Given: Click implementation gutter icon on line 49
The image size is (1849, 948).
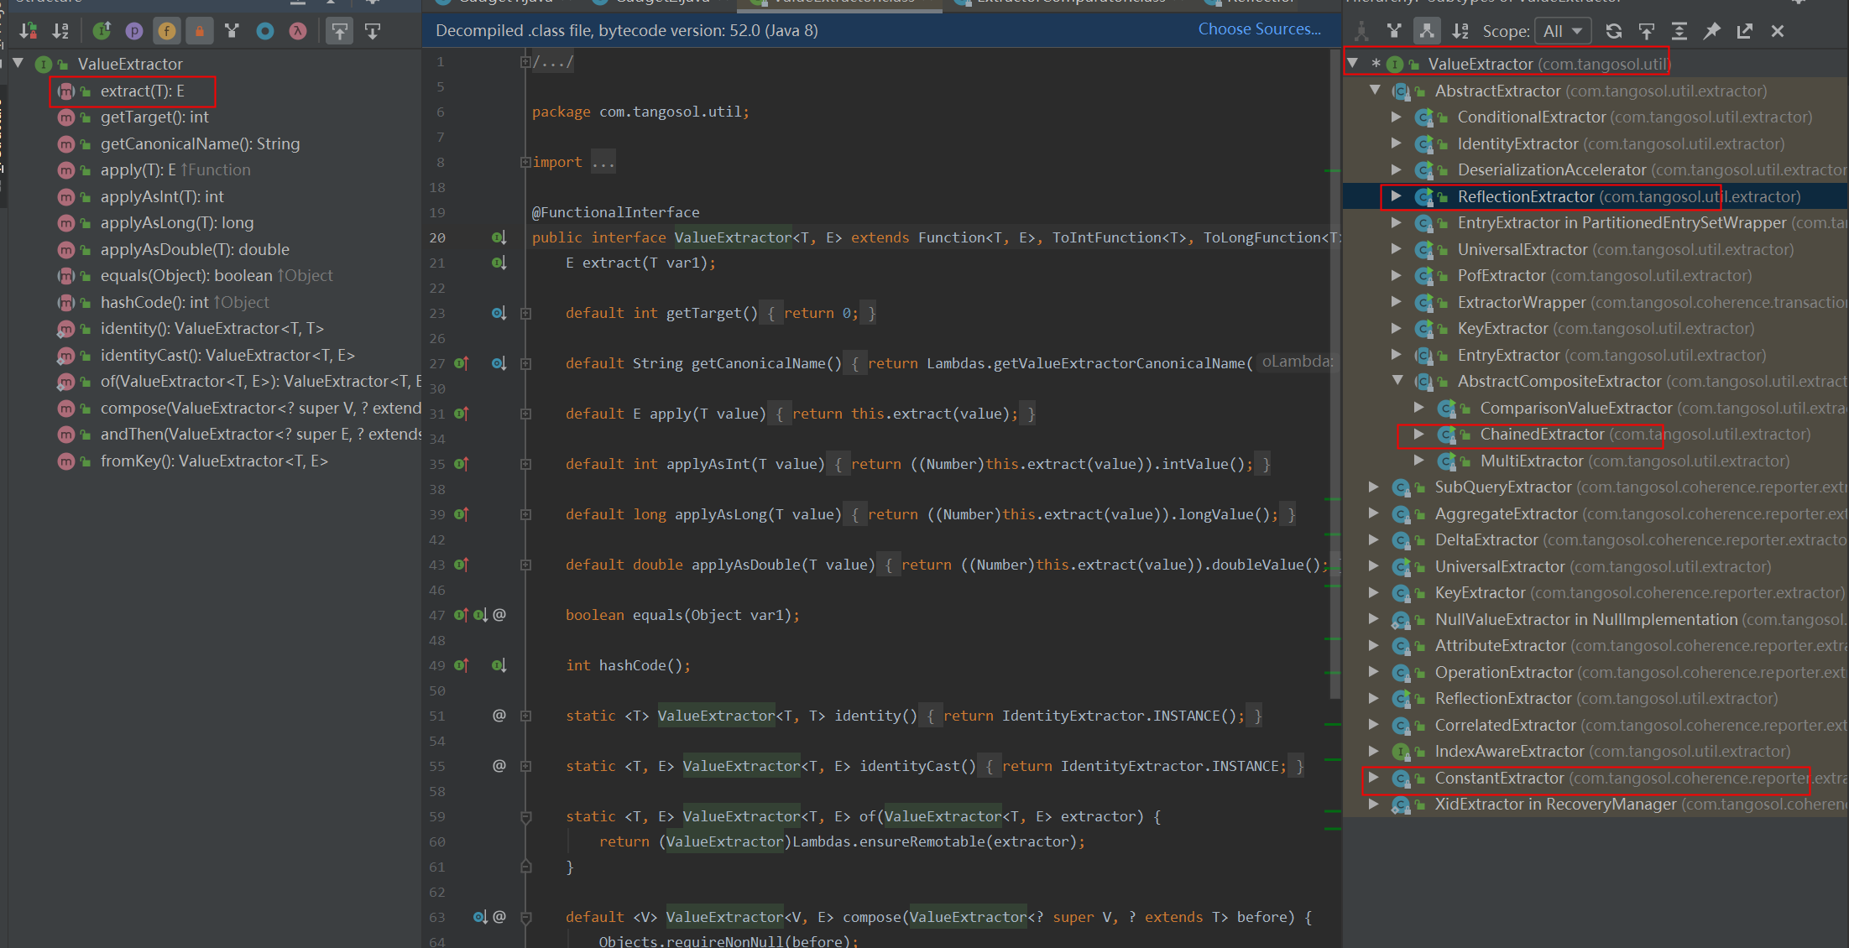Looking at the screenshot, I should tap(499, 665).
